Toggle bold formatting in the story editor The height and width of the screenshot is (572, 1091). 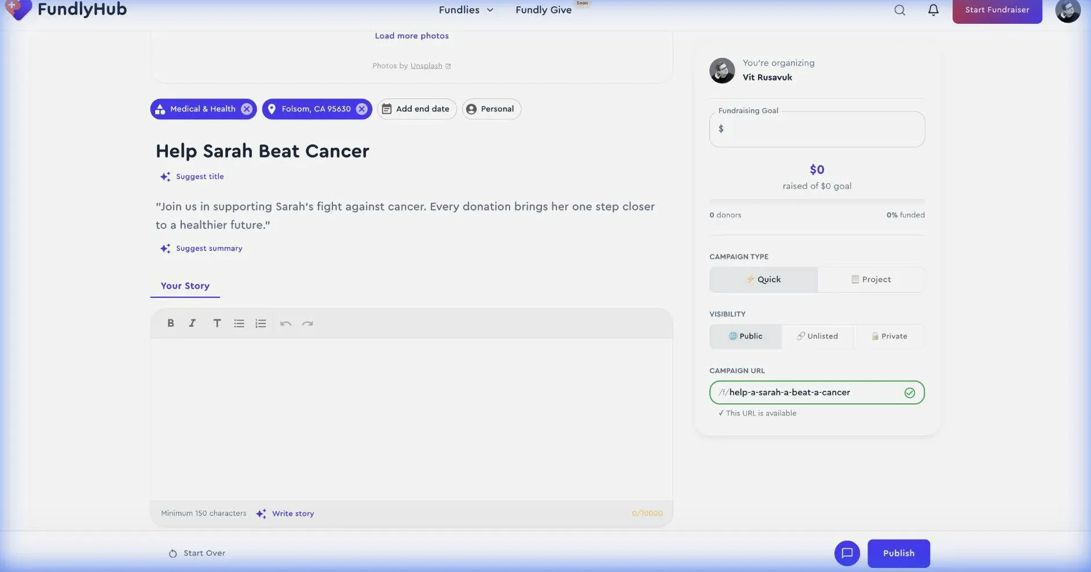pos(171,323)
